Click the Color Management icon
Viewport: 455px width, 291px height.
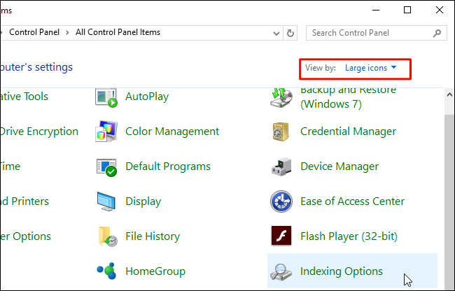click(x=106, y=132)
